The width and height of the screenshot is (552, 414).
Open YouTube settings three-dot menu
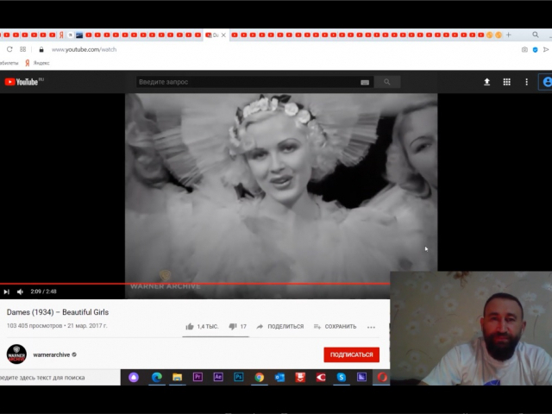(527, 82)
